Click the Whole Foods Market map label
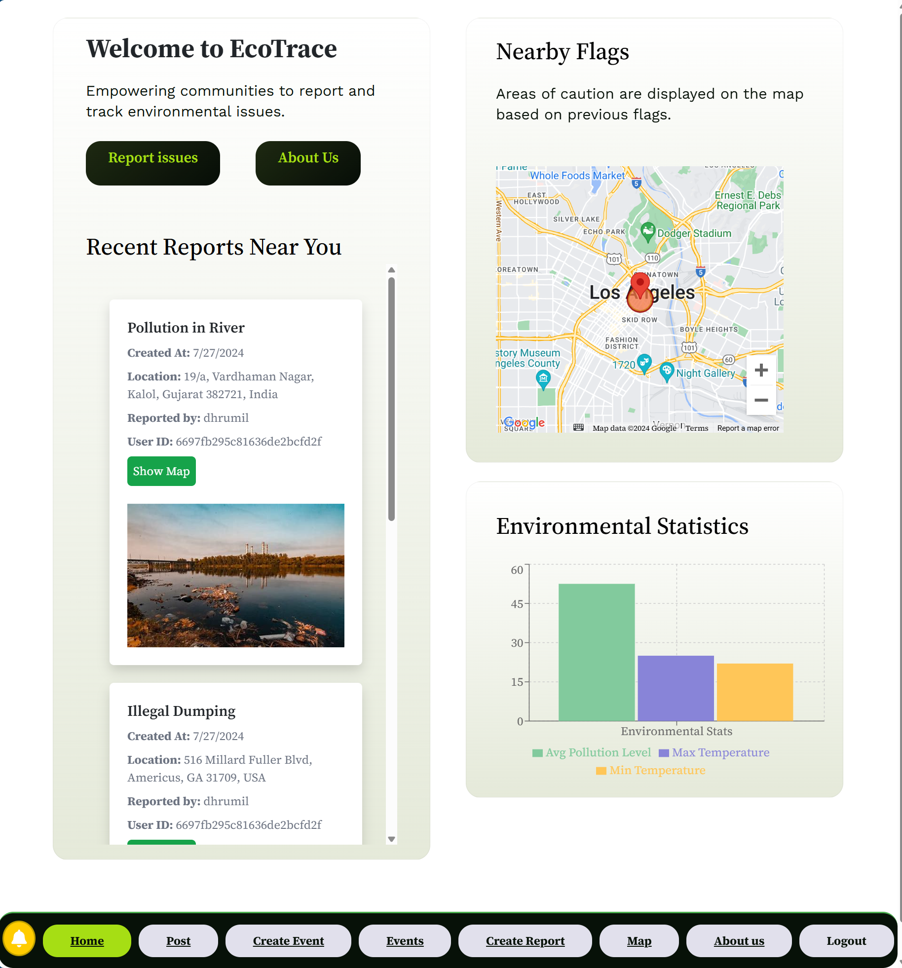The image size is (902, 968). pyautogui.click(x=577, y=176)
